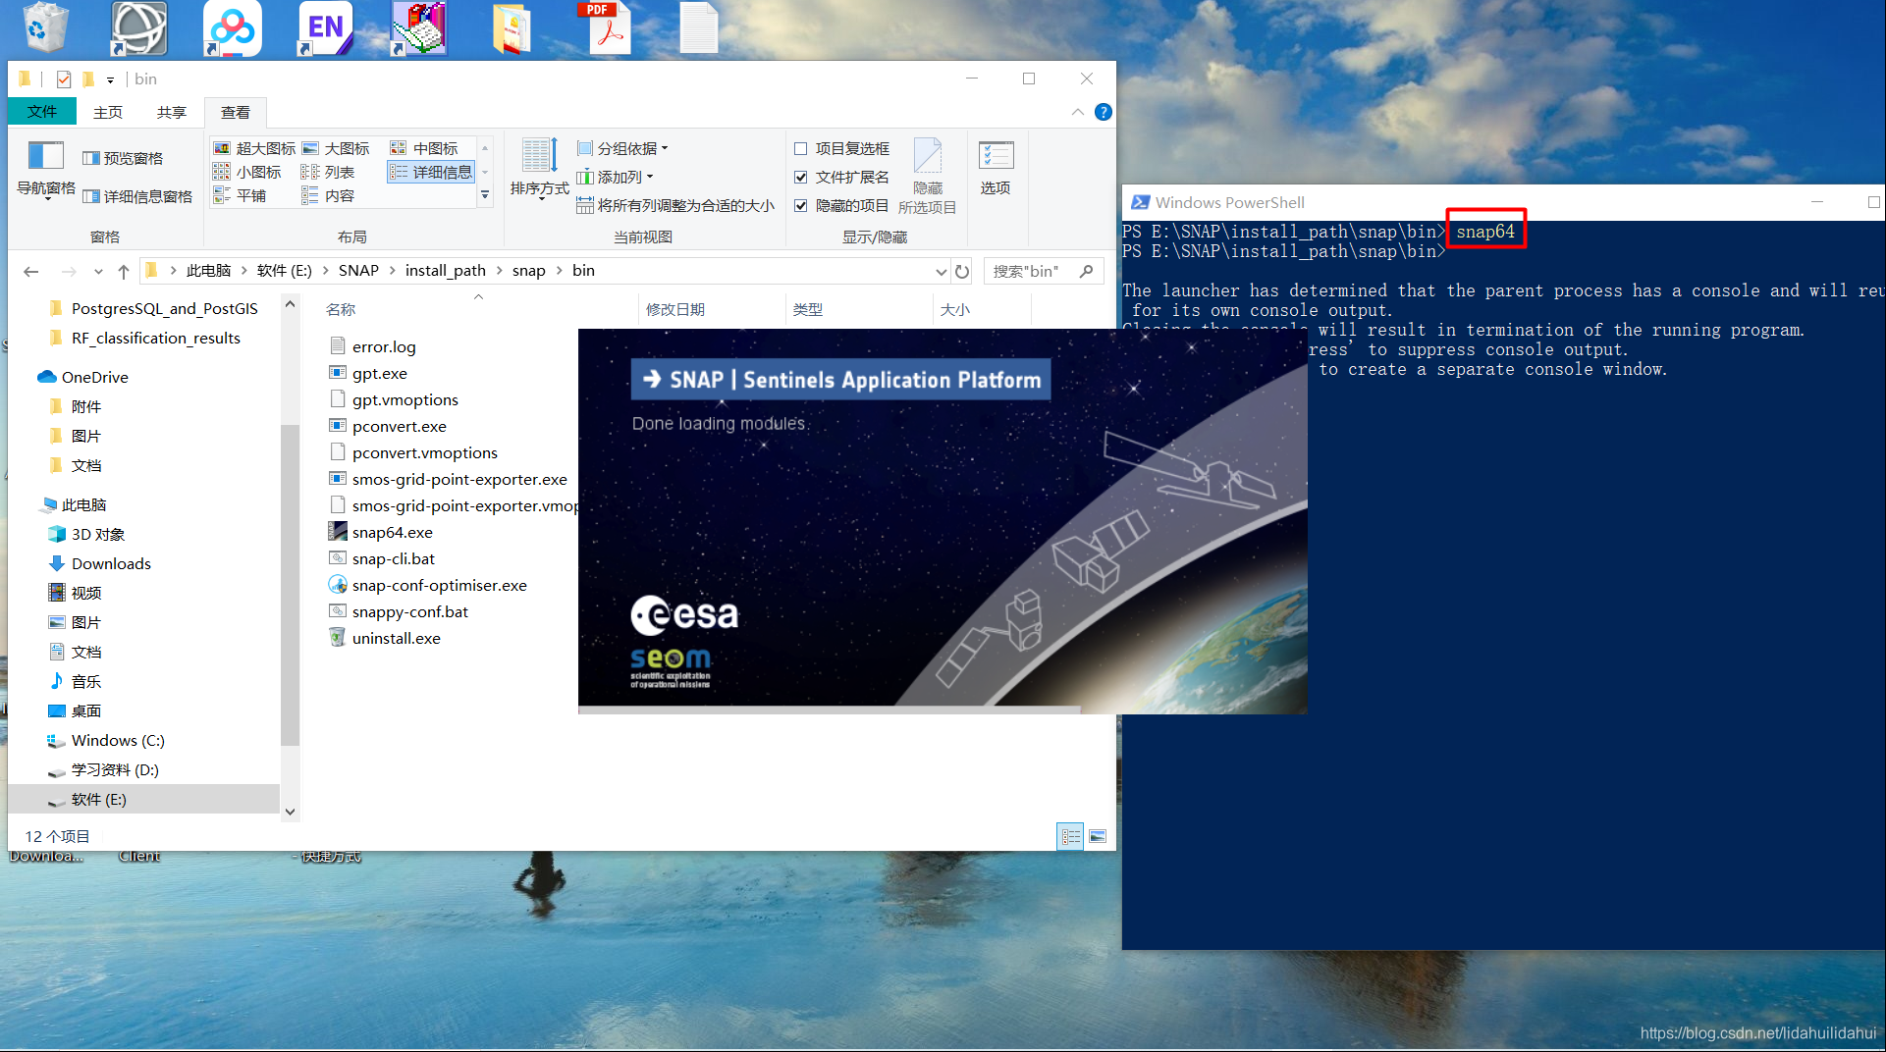Image resolution: width=1886 pixels, height=1052 pixels.
Task: Open the View (查看) ribbon tab
Action: 236,113
